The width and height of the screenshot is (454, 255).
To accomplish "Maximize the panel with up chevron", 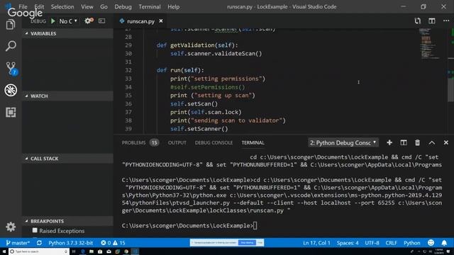I will click(x=432, y=142).
